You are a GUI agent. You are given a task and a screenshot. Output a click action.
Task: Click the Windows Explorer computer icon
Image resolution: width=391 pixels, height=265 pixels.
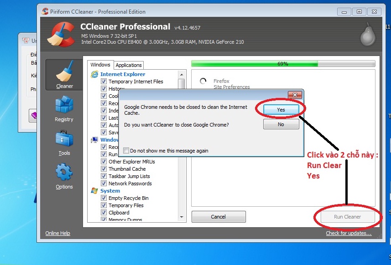94,140
